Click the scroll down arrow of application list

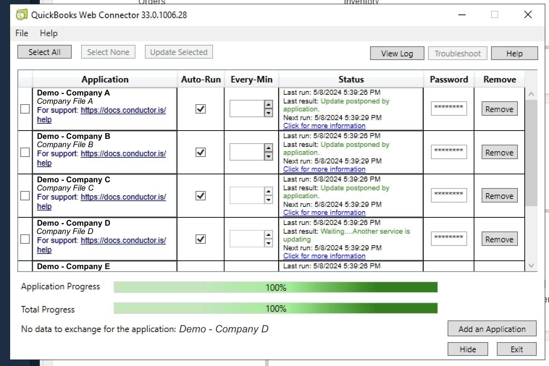click(531, 265)
